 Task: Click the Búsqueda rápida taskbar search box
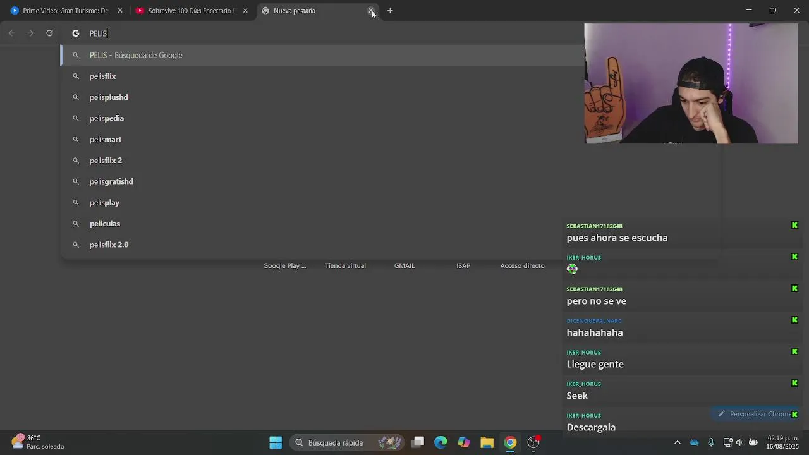pyautogui.click(x=346, y=442)
